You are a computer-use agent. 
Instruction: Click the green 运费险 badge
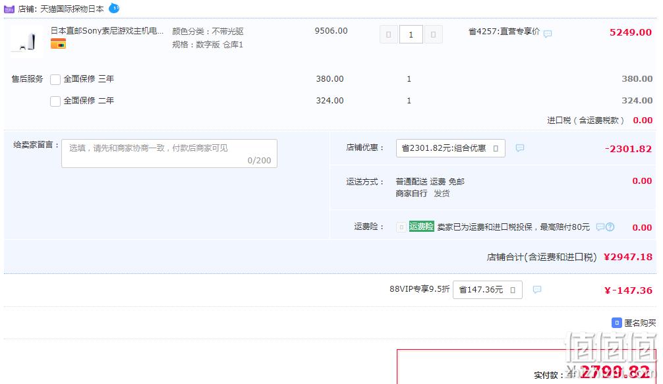pyautogui.click(x=421, y=227)
